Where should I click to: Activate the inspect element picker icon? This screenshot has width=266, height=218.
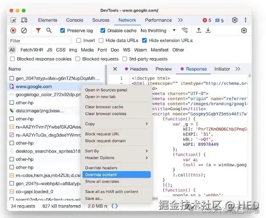[13, 20]
